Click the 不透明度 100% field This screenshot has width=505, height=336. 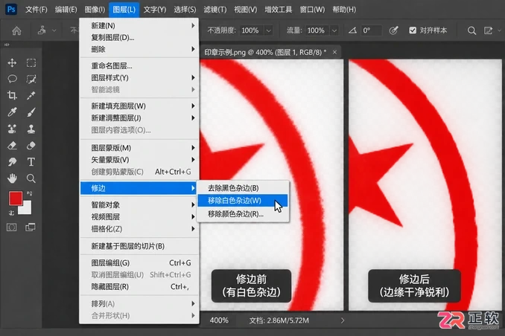(x=252, y=30)
